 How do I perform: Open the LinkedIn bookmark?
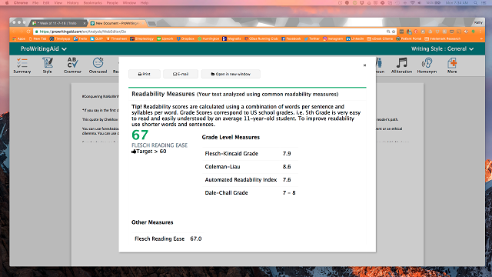click(355, 39)
